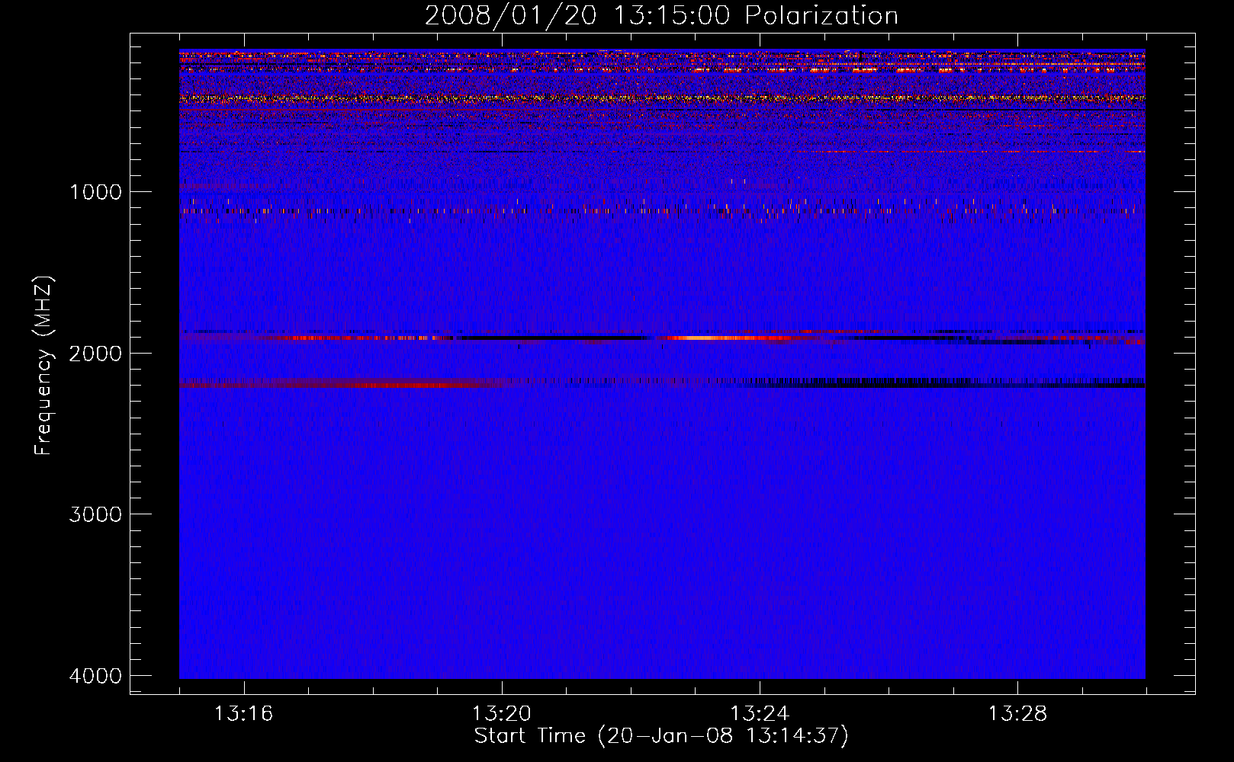Select the 2000 frequency axis label
Screen dimensions: 1234x762
[95, 353]
